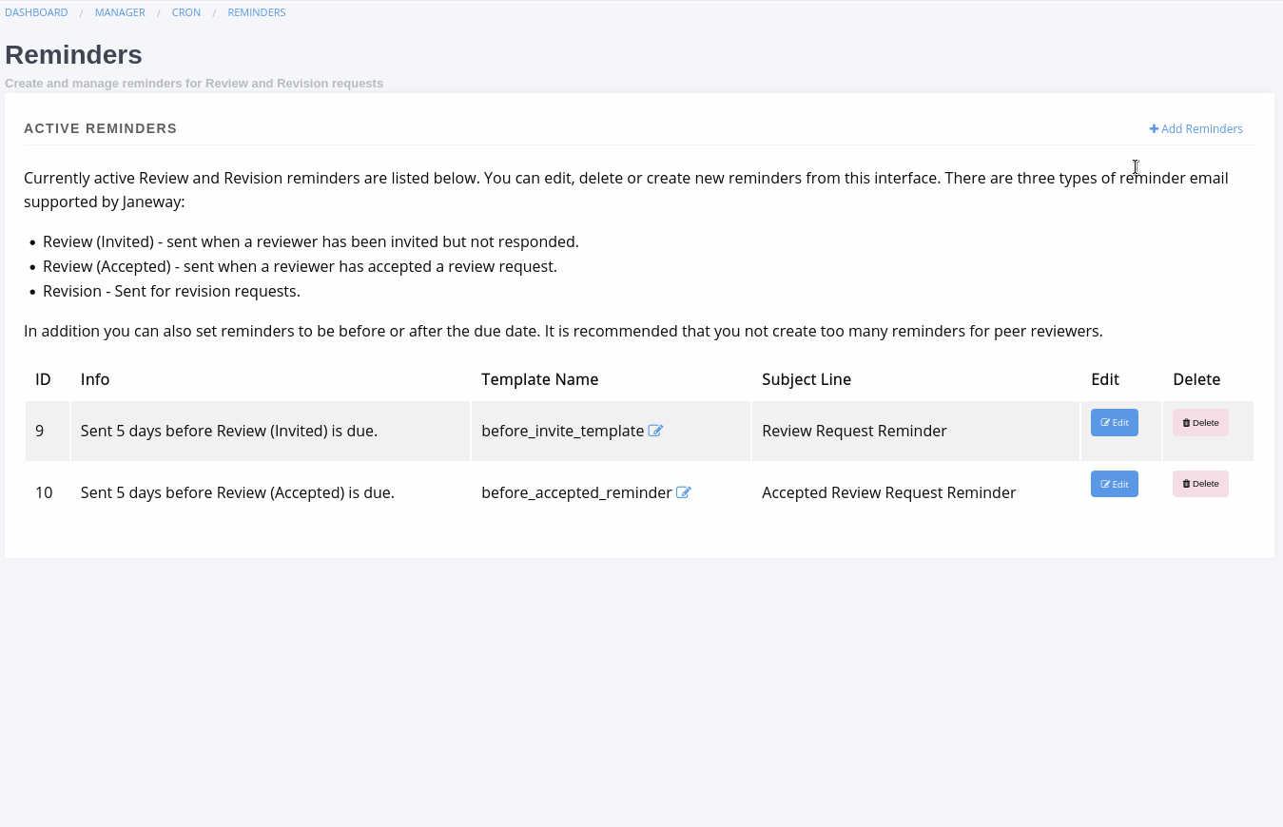
Task: Click the Active Reminders section heading
Action: click(x=100, y=128)
